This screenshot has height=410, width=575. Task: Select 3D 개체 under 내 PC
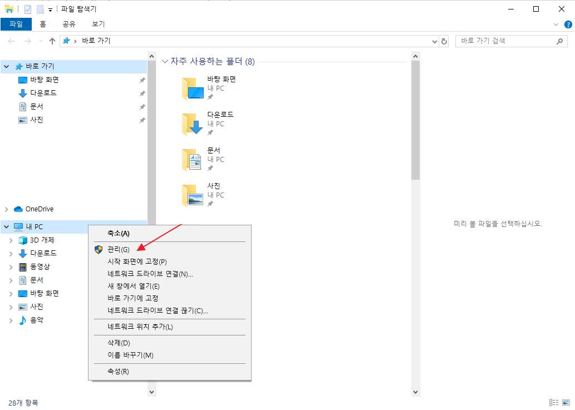[42, 240]
